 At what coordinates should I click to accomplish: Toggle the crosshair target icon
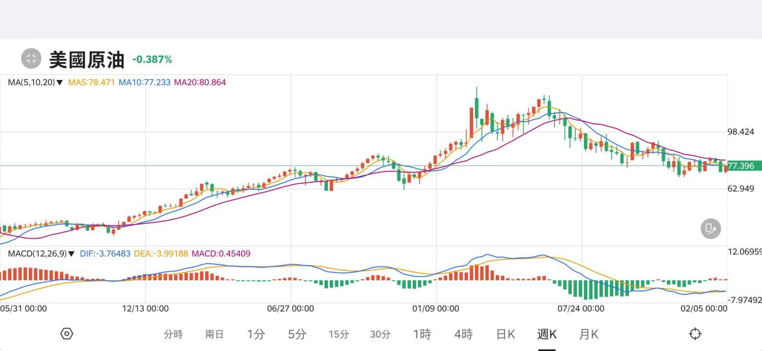coord(695,334)
